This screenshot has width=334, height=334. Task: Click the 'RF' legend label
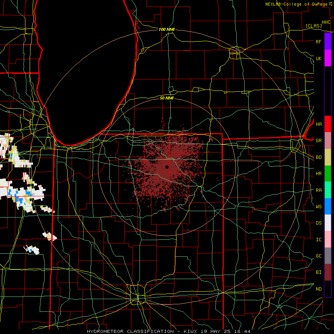tap(318, 42)
